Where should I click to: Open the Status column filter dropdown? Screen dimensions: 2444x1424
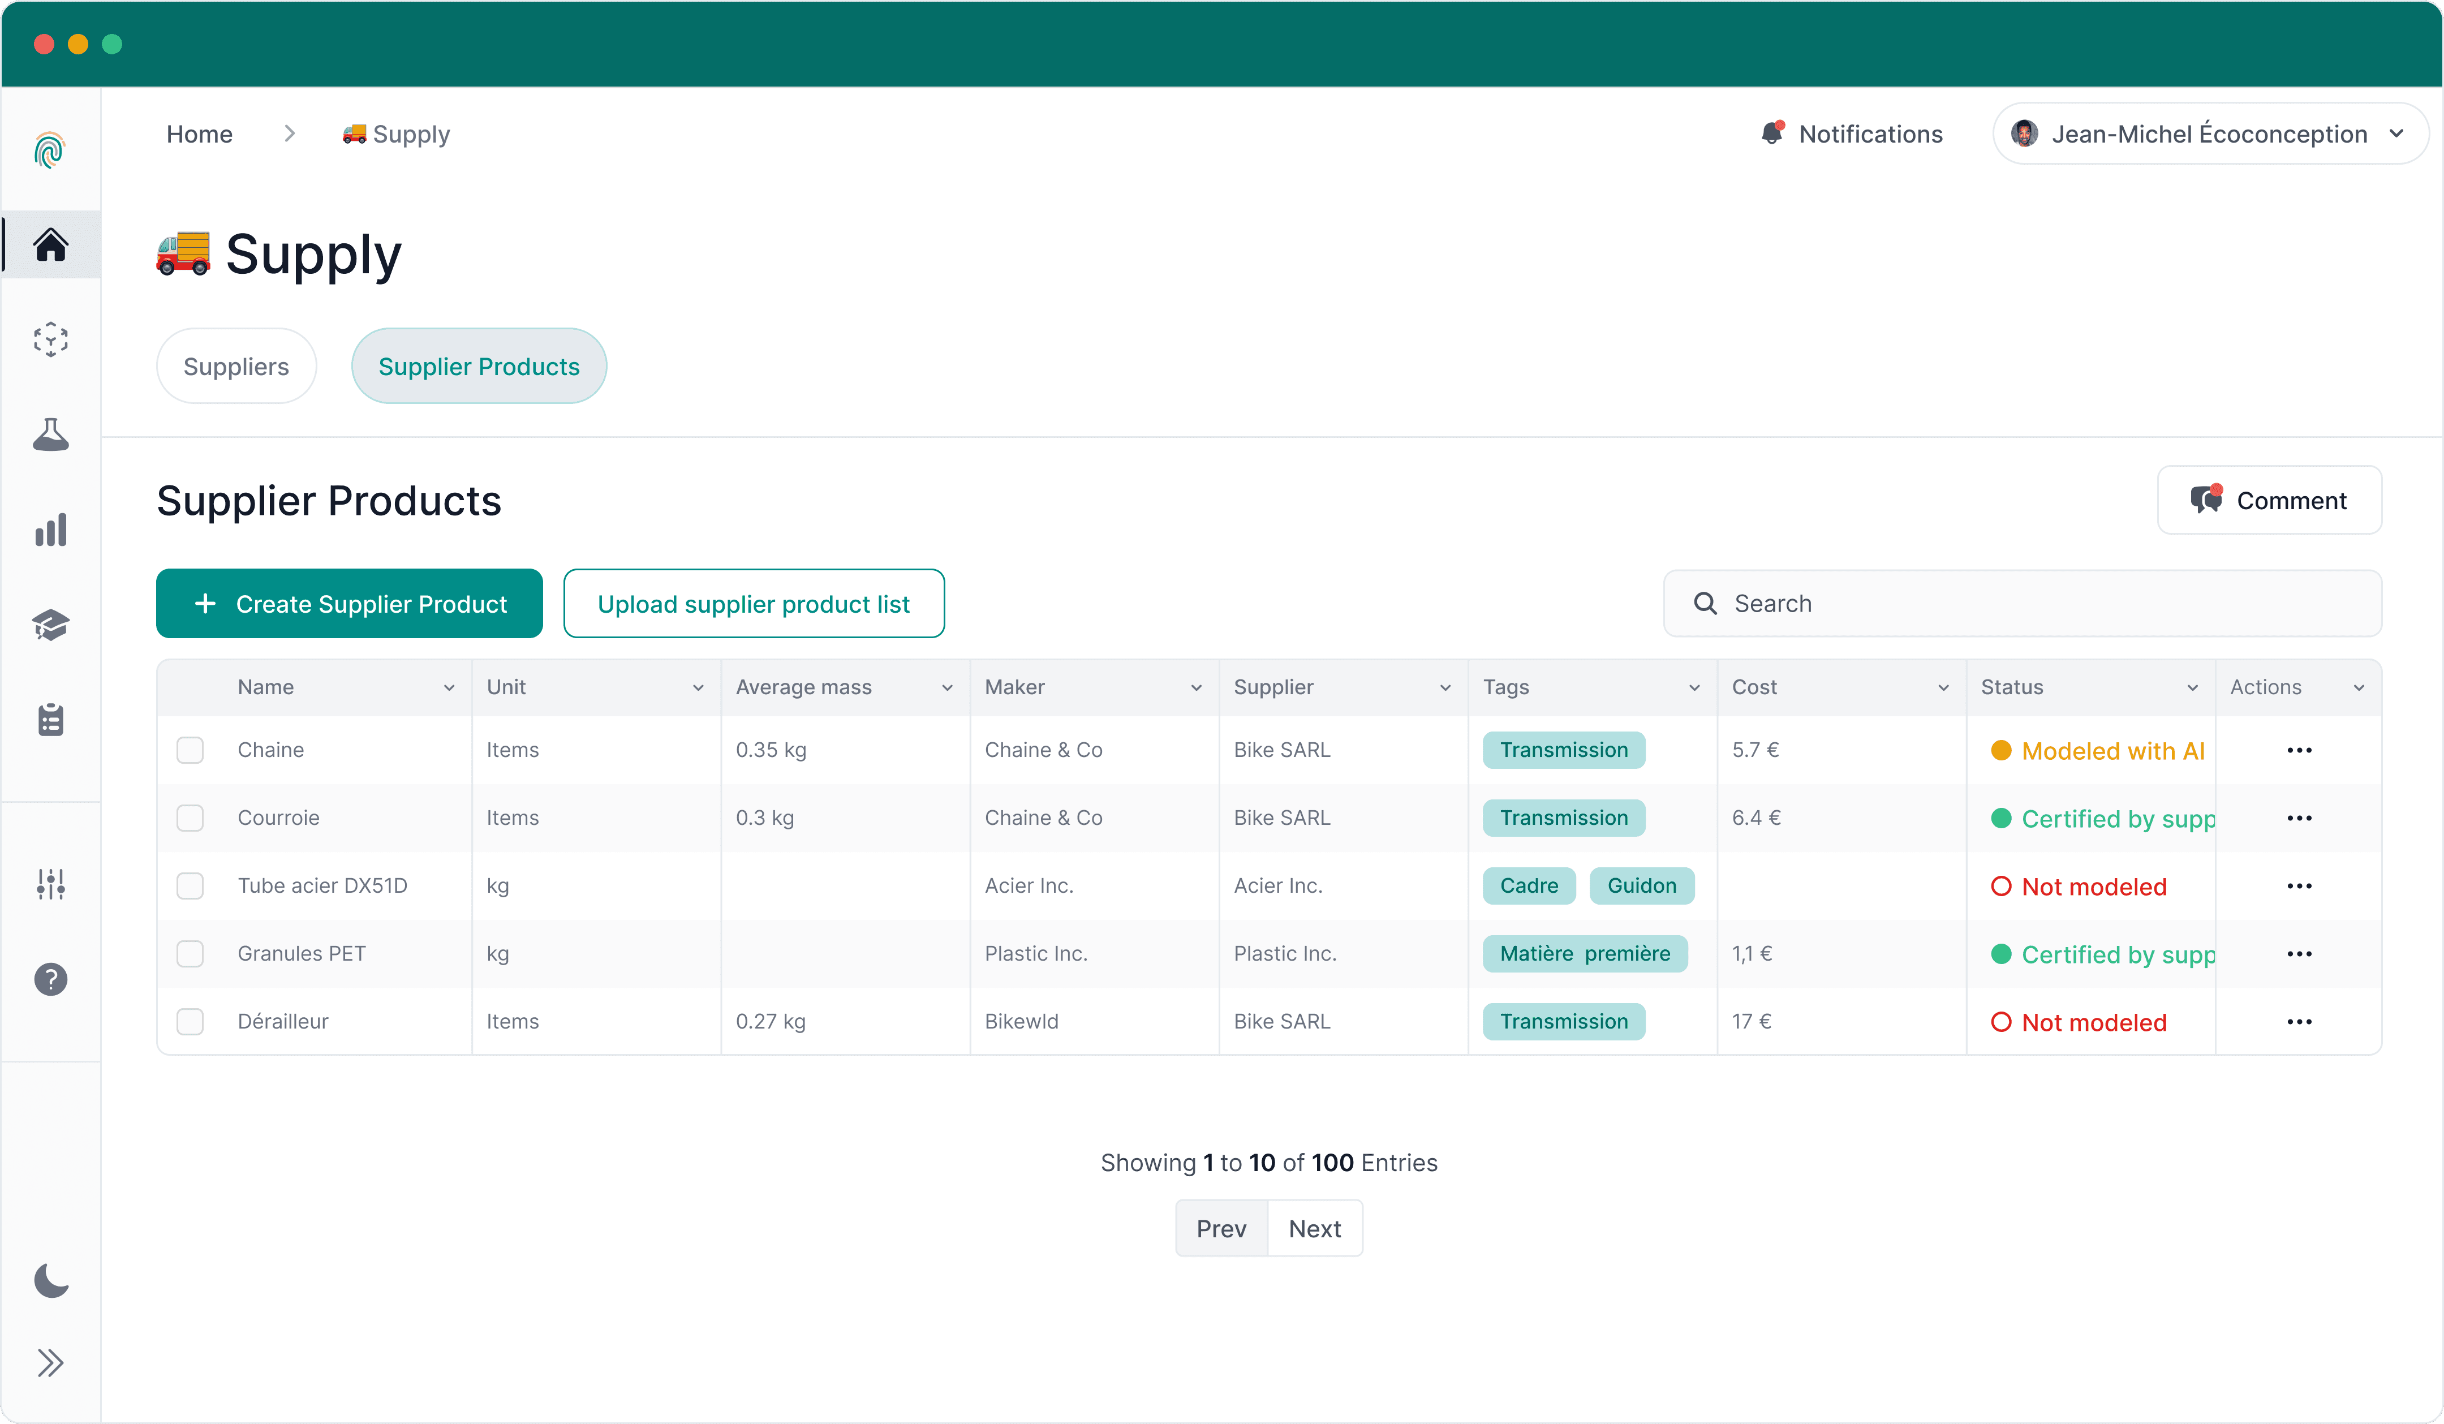point(2193,687)
